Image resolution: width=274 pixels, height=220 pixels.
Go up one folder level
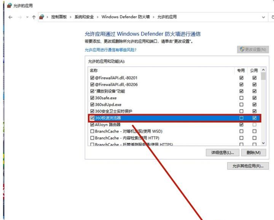[x=34, y=17]
